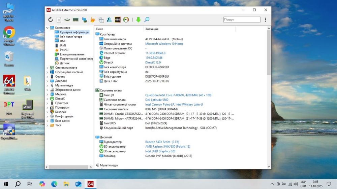
Task: Expand the Збереження даних tree node
Action: (x=47, y=90)
